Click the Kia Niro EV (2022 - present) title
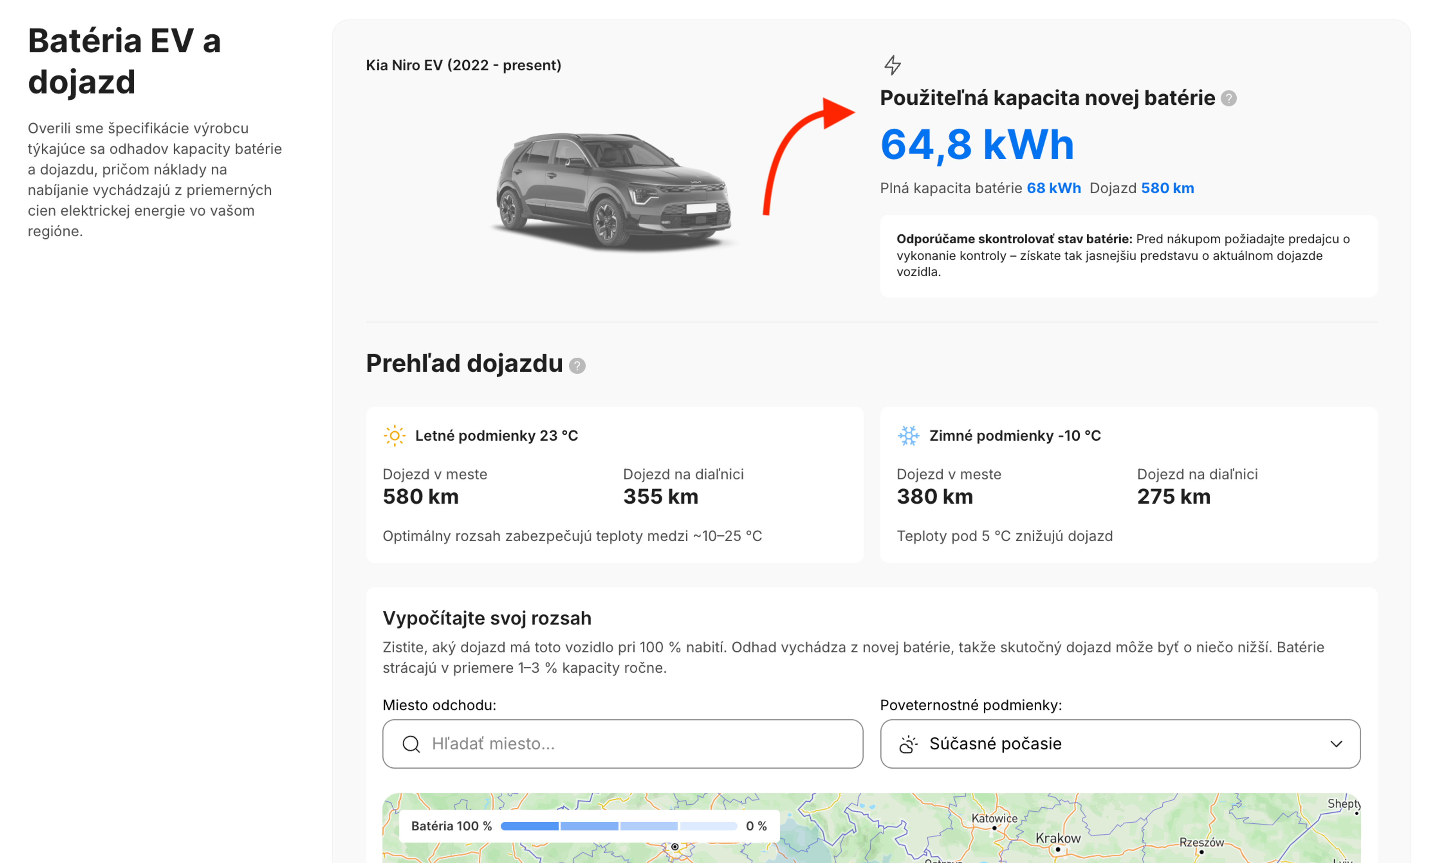The height and width of the screenshot is (863, 1436). coord(463,65)
